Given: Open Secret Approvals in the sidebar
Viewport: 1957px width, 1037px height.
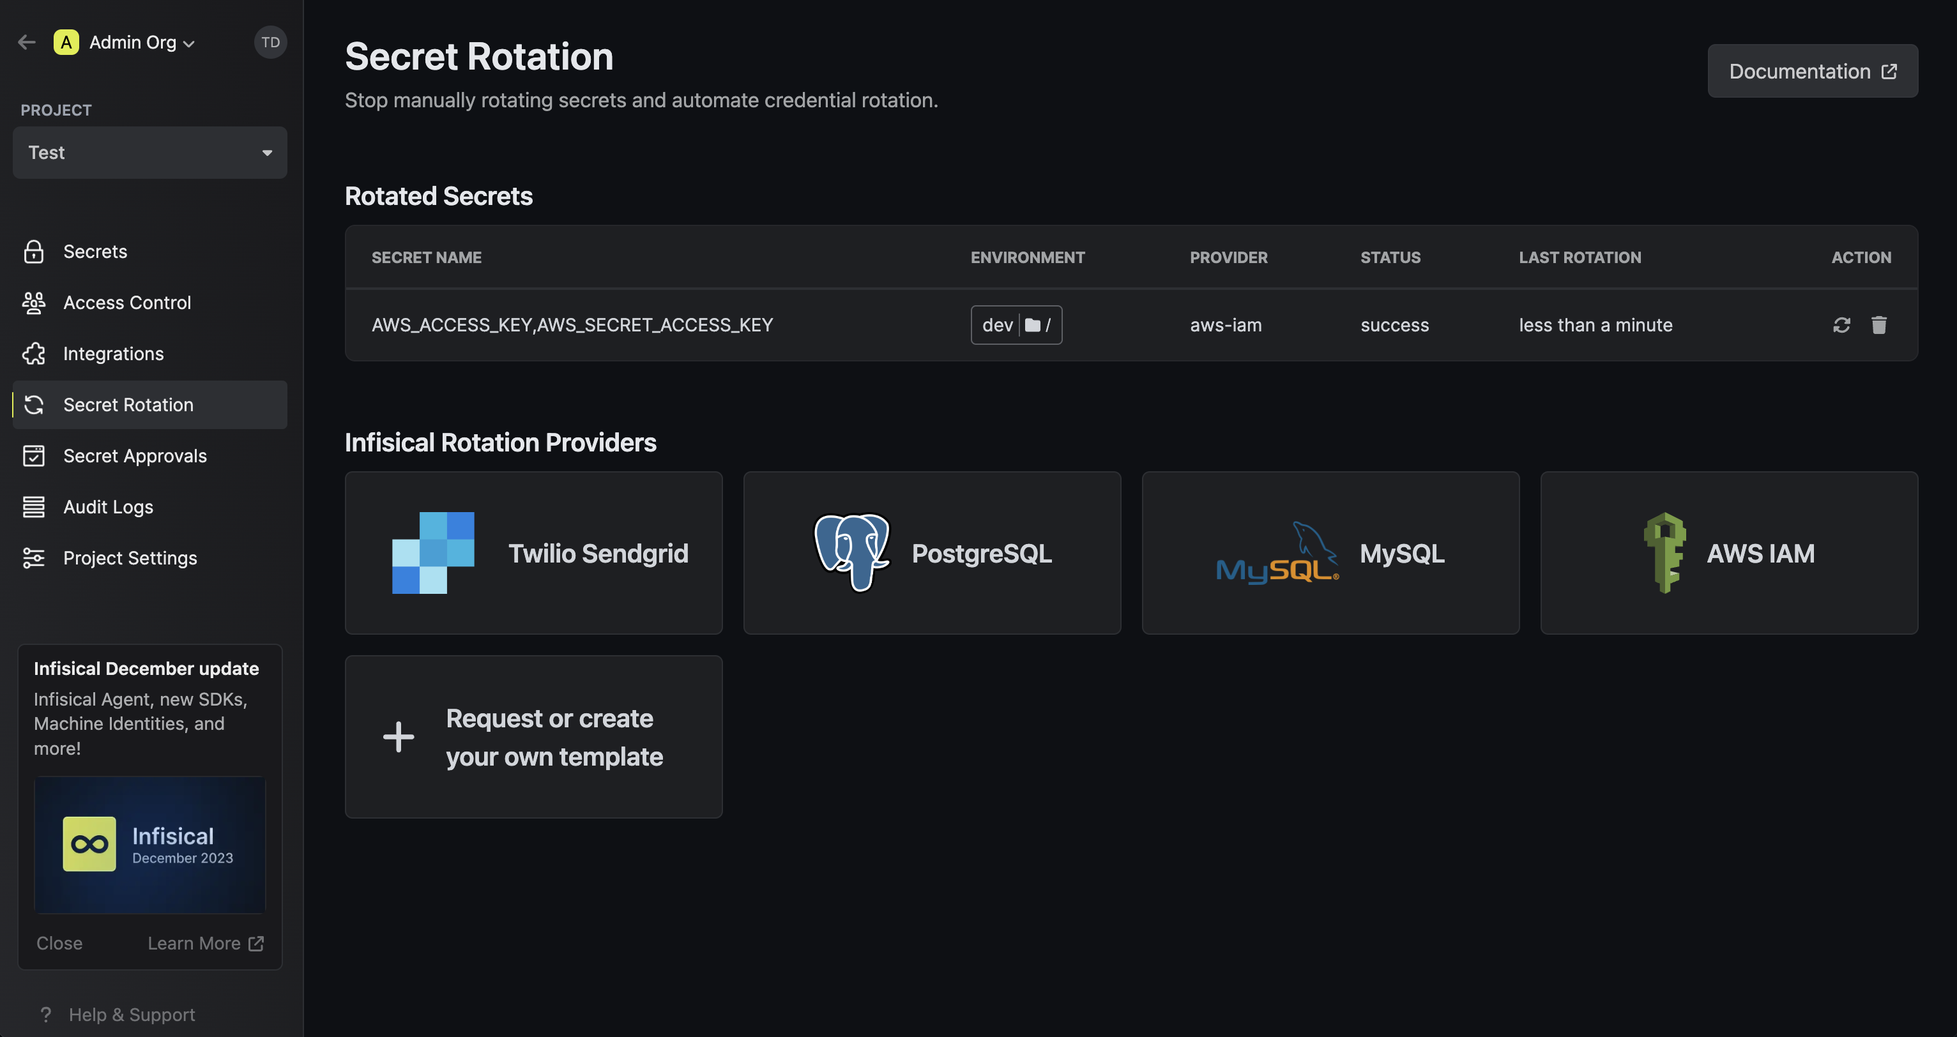Looking at the screenshot, I should click(x=149, y=456).
